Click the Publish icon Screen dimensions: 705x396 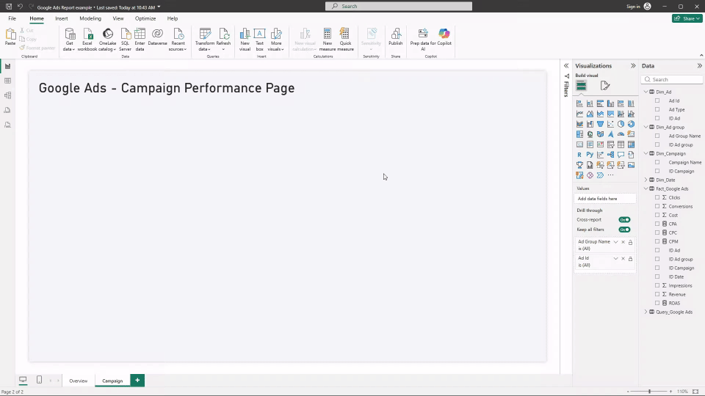[x=396, y=37]
